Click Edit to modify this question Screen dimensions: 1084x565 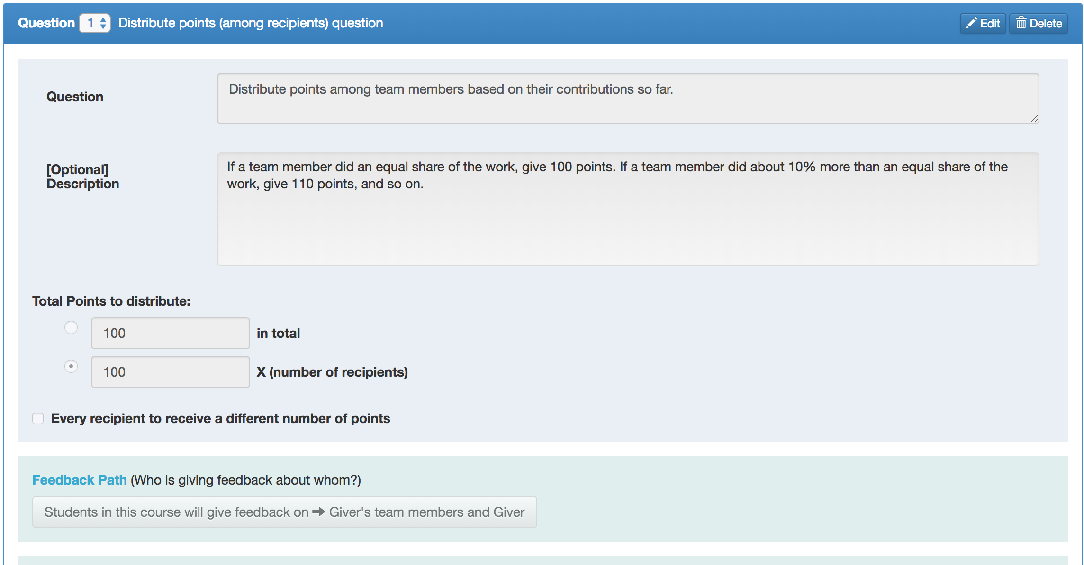point(982,23)
